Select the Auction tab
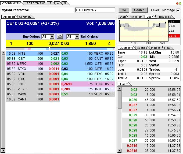Screen dimensions: 183x154 (142, 48)
